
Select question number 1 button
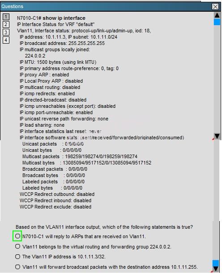tap(6, 17)
